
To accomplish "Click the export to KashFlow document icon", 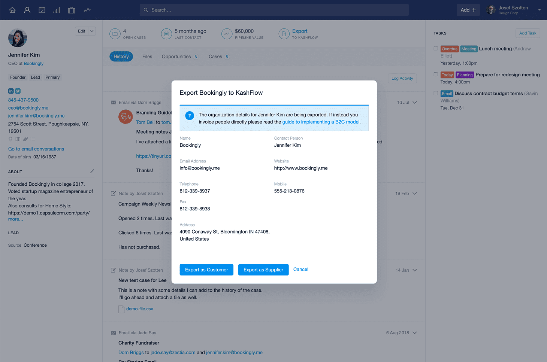I will click(x=284, y=34).
